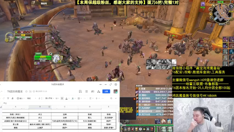Open the user avatar in spreadsheet header

coord(116,91)
